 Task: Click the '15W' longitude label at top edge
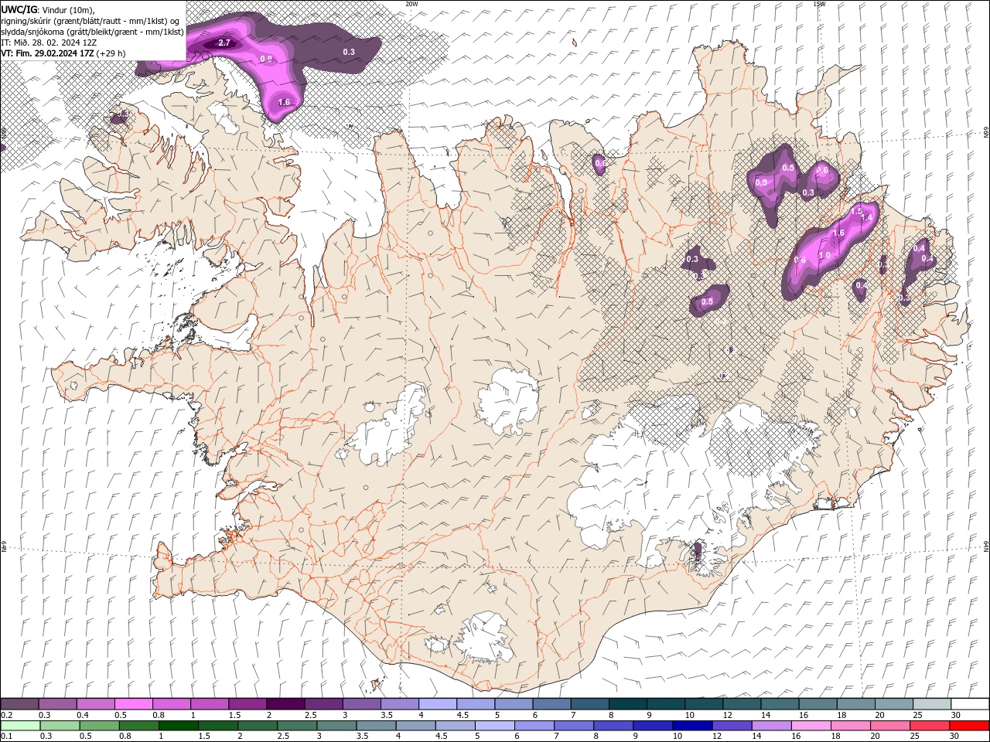coord(819,4)
